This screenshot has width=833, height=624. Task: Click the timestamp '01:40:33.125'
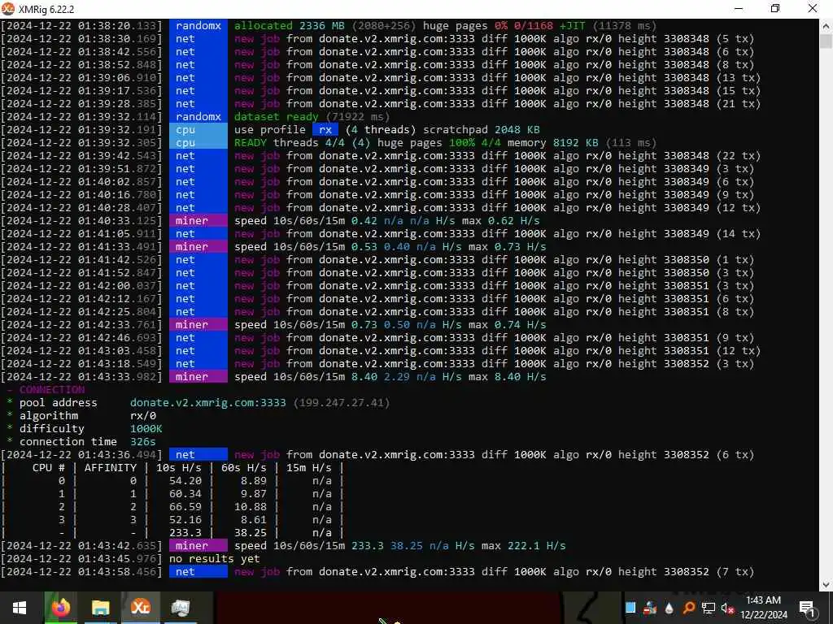tap(117, 221)
